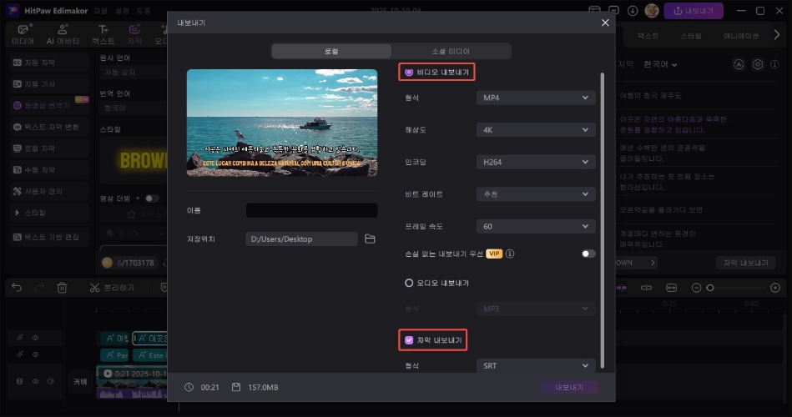Select the 오디오 내보내기 radio button

pyautogui.click(x=409, y=283)
